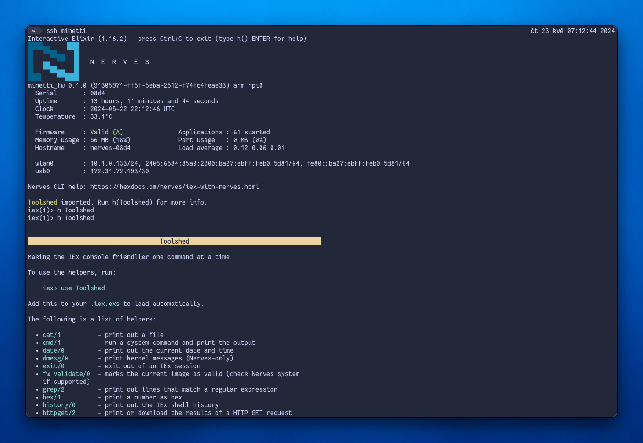This screenshot has width=643, height=443.
Task: Click the 'exit/0' helper entry
Action: (x=54, y=366)
